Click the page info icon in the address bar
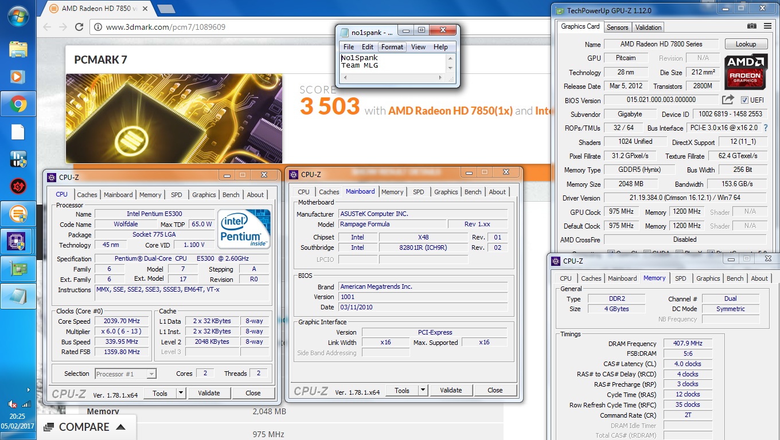780x440 pixels. (98, 27)
